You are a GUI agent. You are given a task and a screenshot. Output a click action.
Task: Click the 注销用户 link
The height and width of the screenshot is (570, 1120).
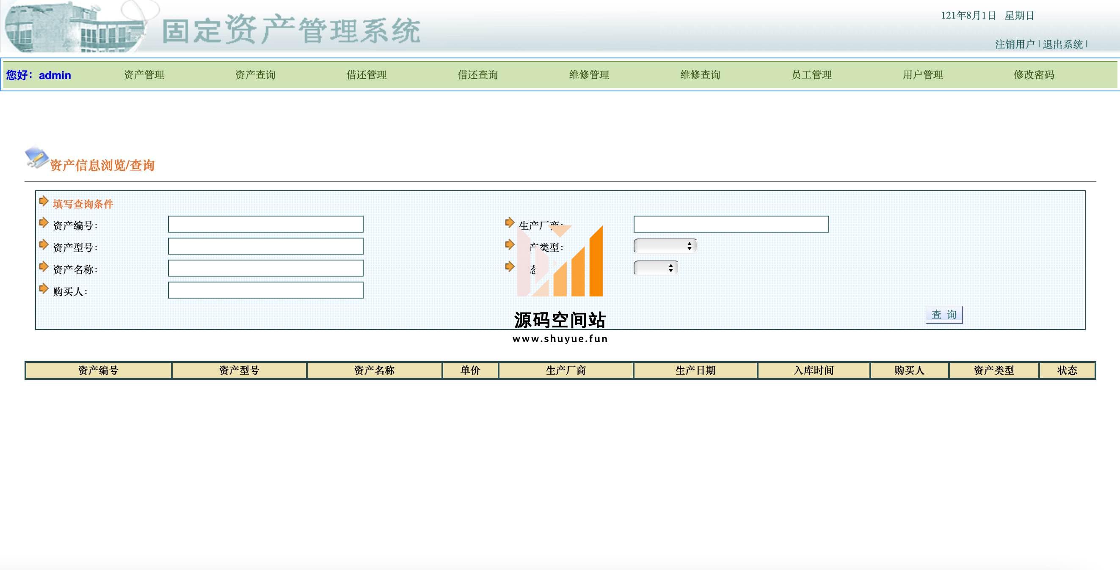[x=1015, y=44]
